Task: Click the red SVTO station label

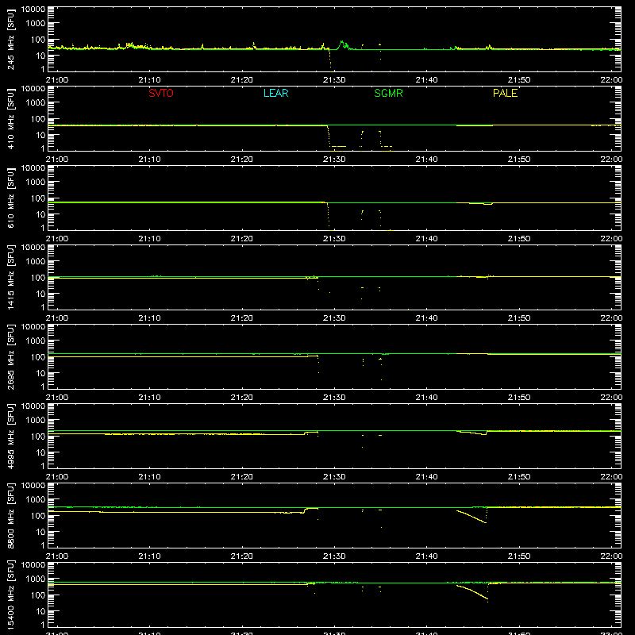Action: (161, 93)
